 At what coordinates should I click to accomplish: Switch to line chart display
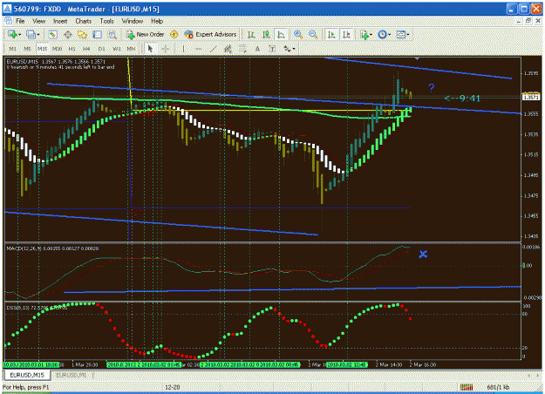281,34
